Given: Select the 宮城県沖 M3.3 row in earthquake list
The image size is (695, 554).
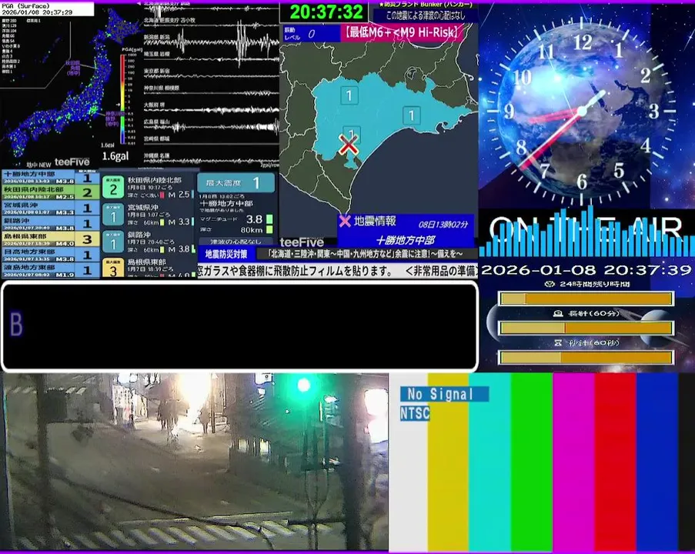Looking at the screenshot, I should [x=51, y=209].
